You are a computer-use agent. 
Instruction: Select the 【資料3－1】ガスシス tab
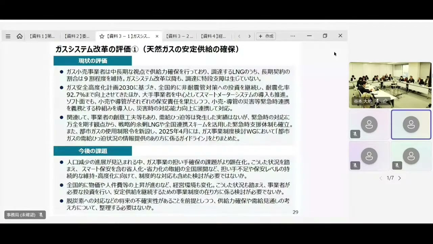click(x=129, y=36)
